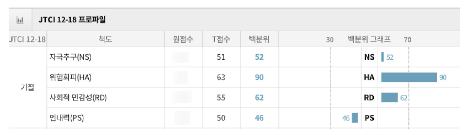Select the 자극추구(NS) scale row label

click(70, 57)
